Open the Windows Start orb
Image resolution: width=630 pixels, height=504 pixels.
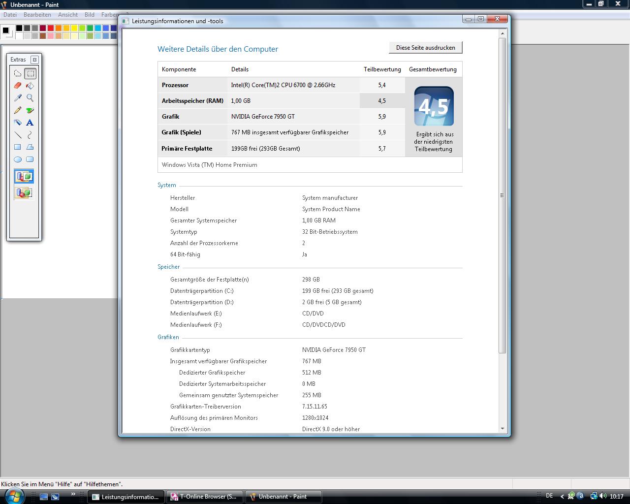pos(14,496)
